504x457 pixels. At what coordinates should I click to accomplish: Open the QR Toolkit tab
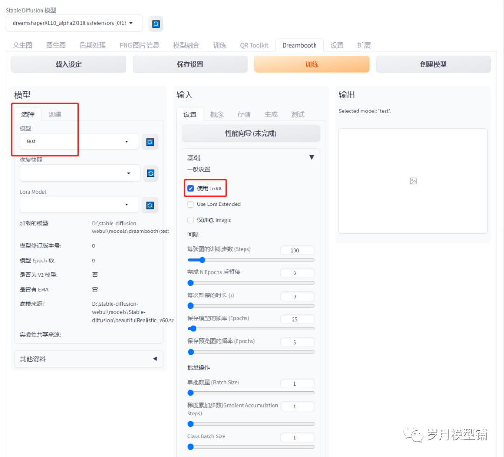click(254, 45)
